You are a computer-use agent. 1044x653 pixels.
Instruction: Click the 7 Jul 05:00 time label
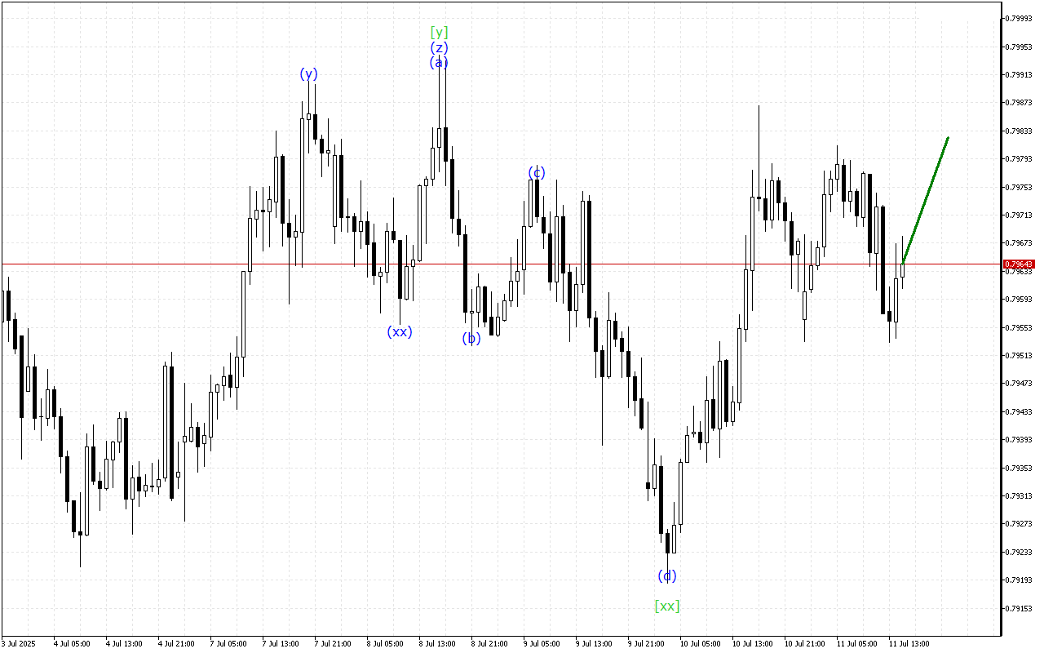point(228,643)
